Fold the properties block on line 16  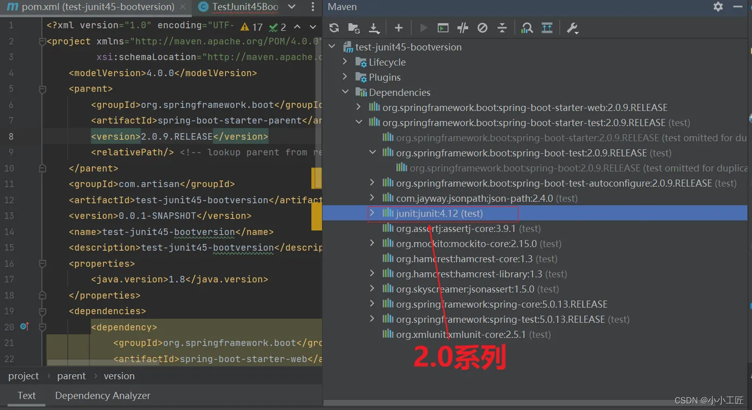[x=42, y=263]
